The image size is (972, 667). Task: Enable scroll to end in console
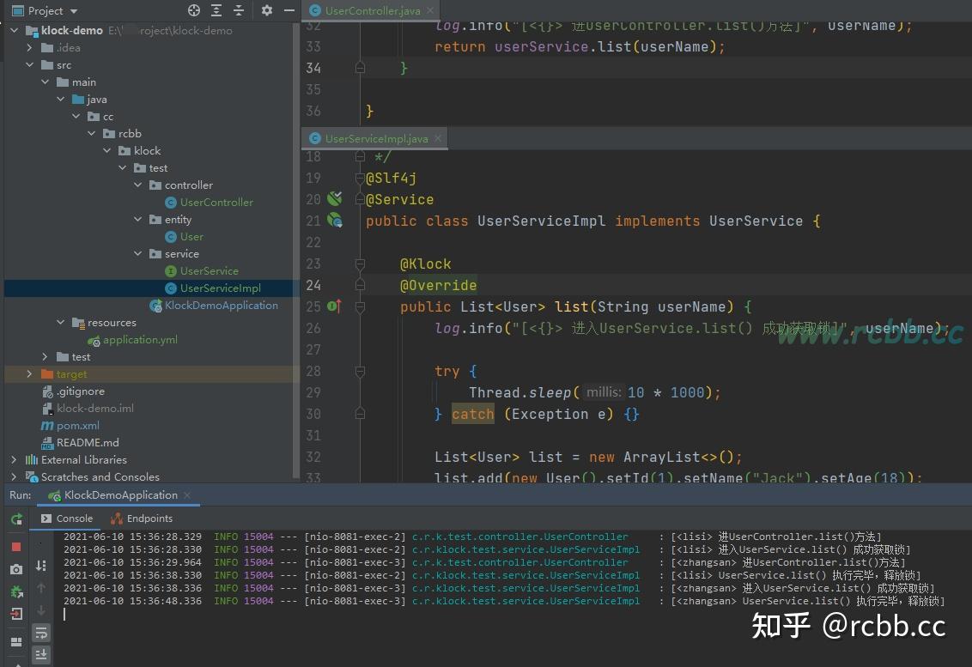coord(40,654)
